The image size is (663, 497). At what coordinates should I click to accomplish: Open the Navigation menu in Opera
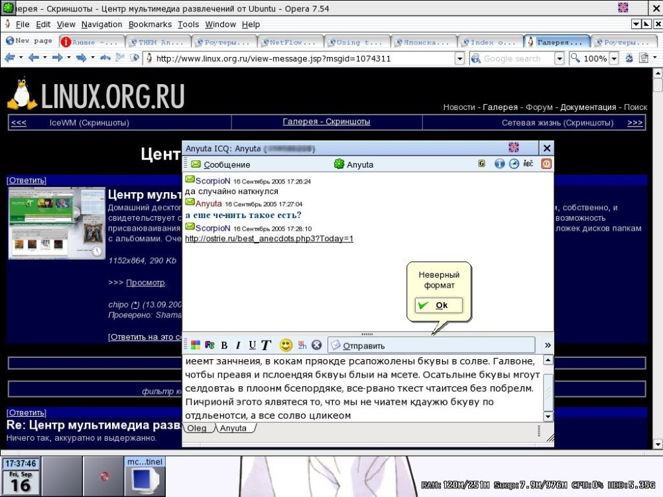click(101, 25)
